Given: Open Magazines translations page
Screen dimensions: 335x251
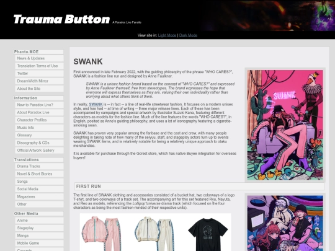Looking at the screenshot, I should click(x=39, y=196).
